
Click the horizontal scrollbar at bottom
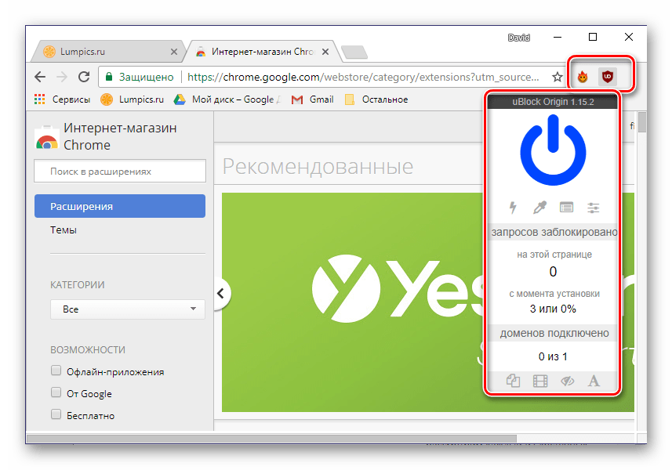point(271,439)
